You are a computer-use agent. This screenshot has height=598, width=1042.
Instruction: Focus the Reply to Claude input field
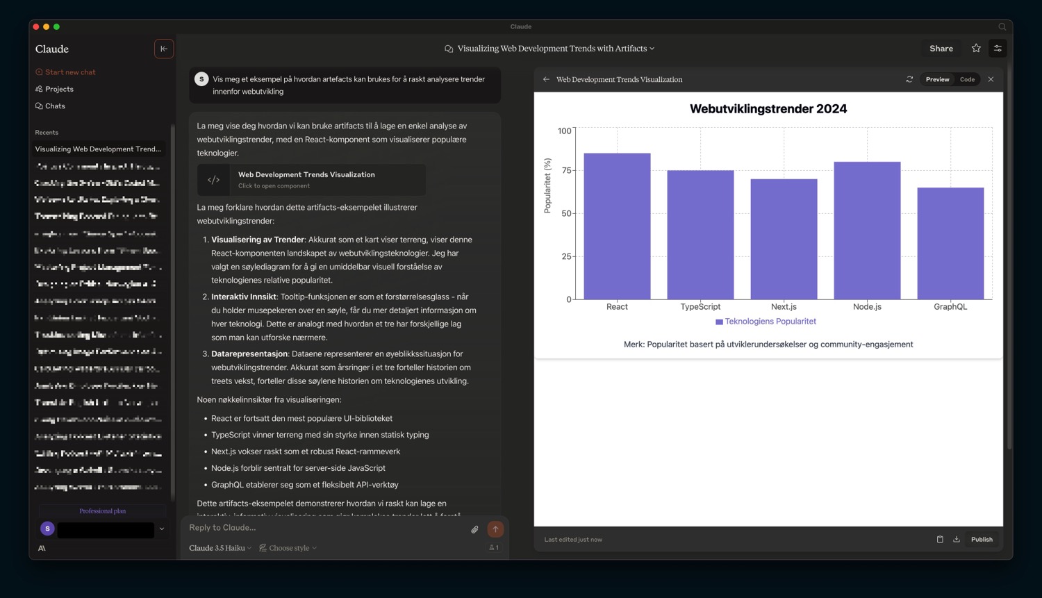(x=326, y=528)
